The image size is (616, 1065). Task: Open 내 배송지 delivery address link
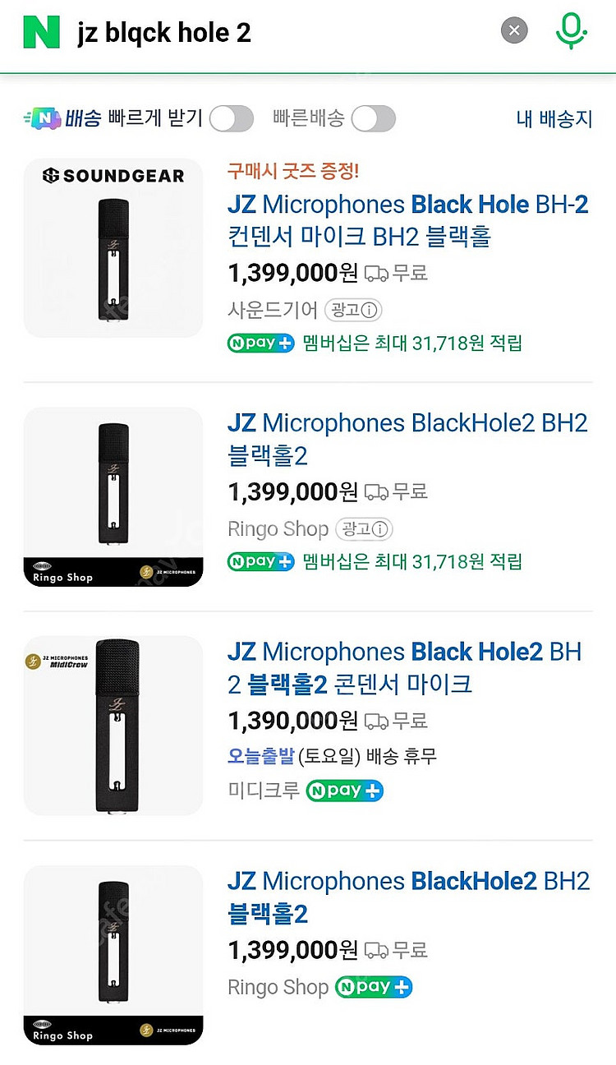(554, 118)
